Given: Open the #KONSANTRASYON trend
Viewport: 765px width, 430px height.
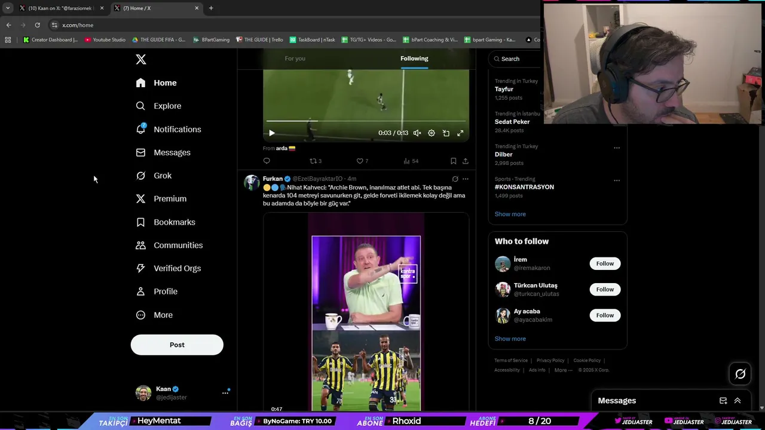Looking at the screenshot, I should coord(524,187).
